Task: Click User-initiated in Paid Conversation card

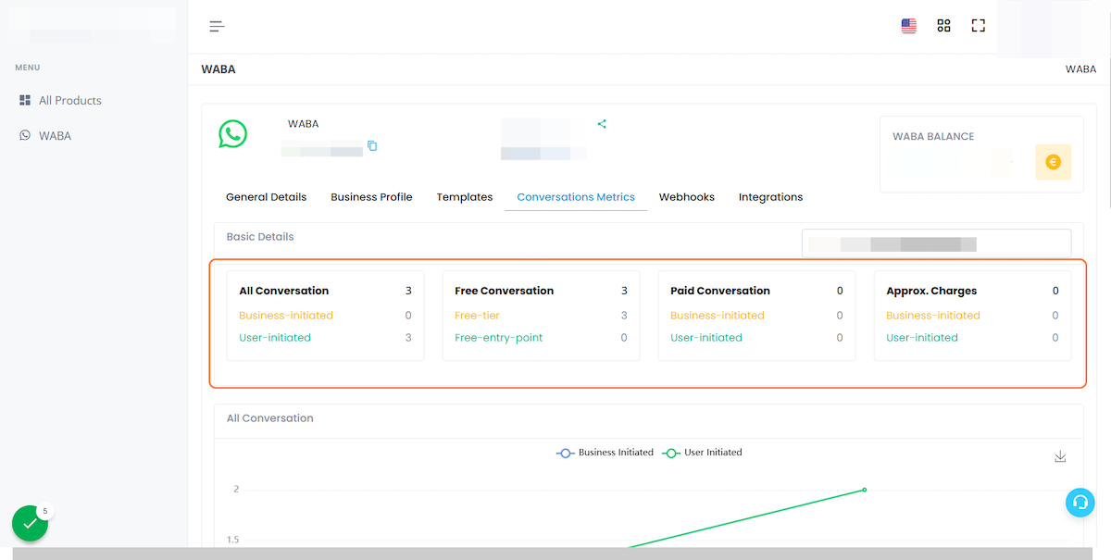Action: pyautogui.click(x=706, y=338)
